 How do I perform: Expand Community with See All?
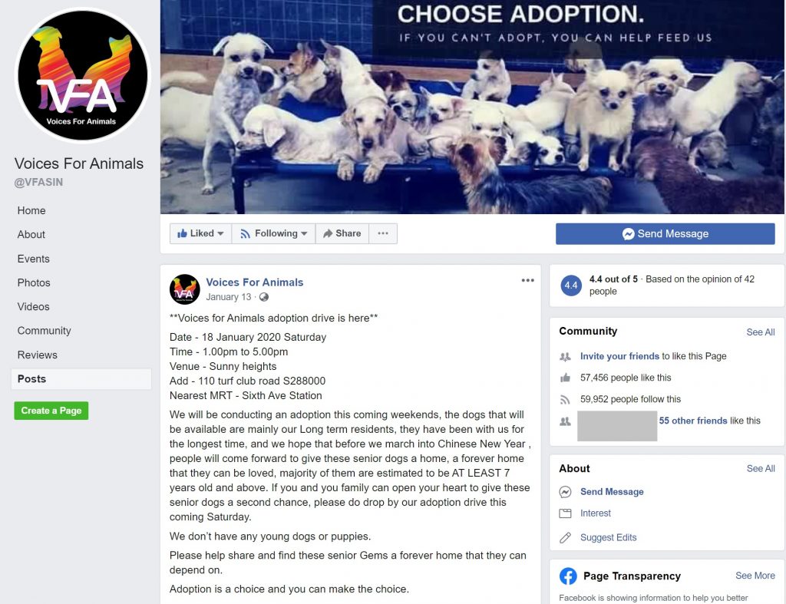(x=760, y=332)
